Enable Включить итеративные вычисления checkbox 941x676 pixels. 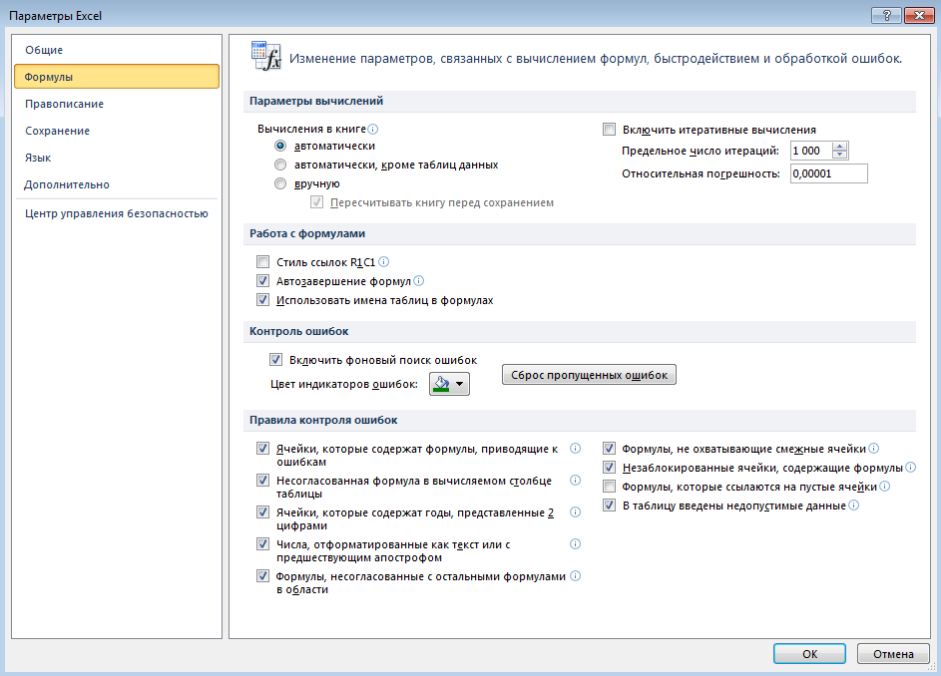click(x=609, y=130)
